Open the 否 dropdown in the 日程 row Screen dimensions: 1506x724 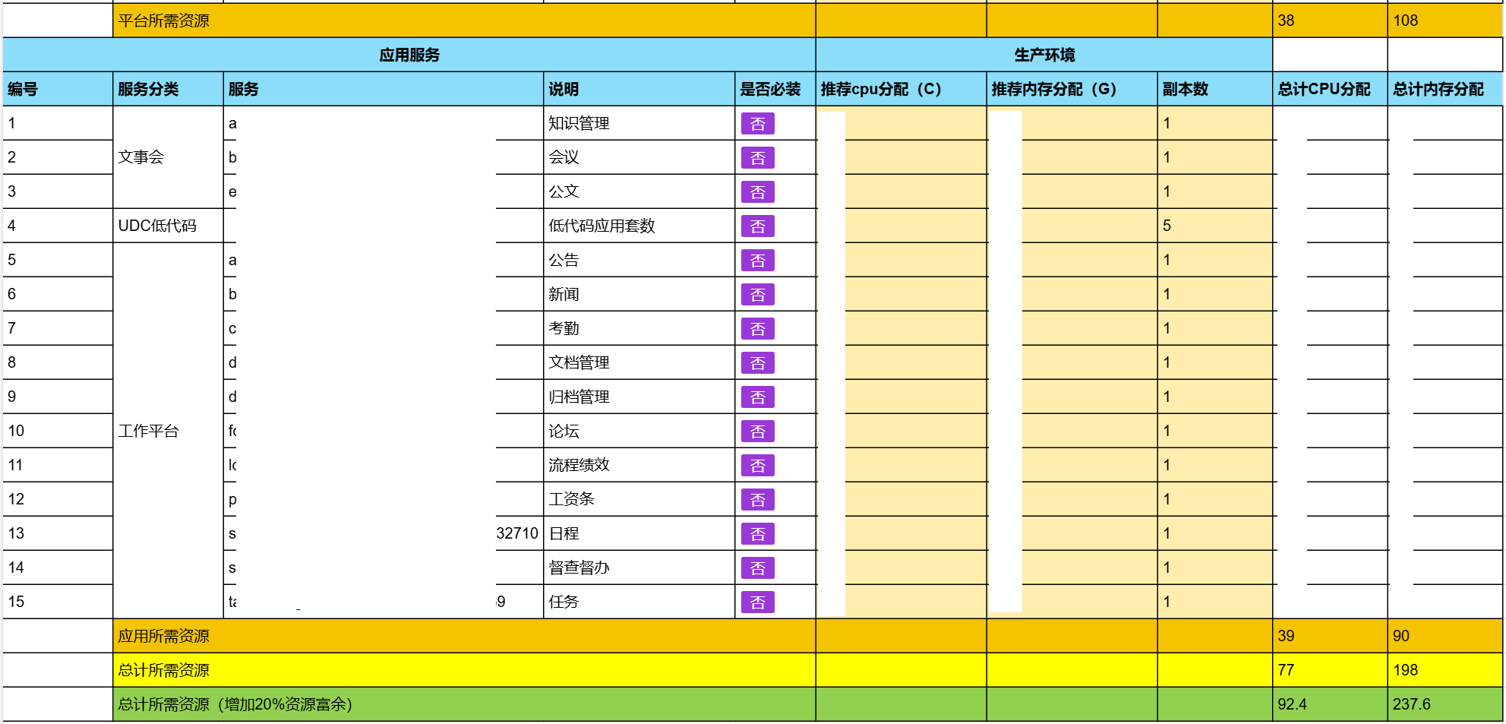(757, 534)
